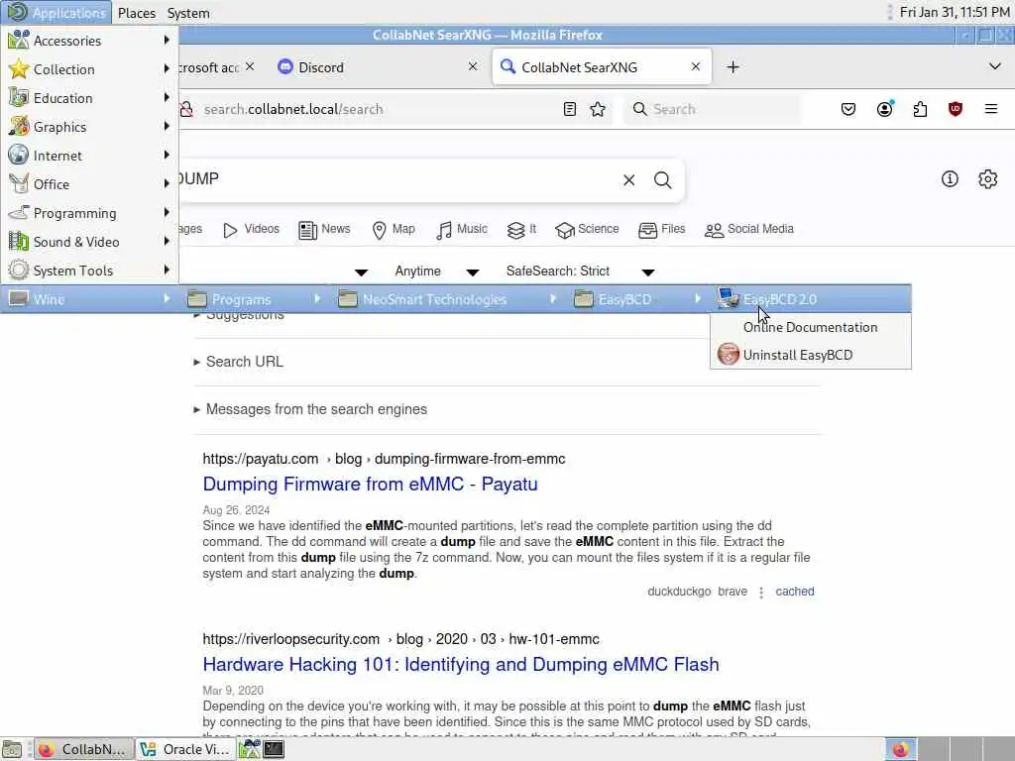
Task: Switch to CollabN... Firefox taskbar button
Action: pyautogui.click(x=83, y=749)
